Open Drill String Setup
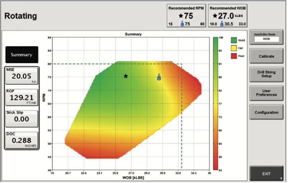 coord(266,74)
